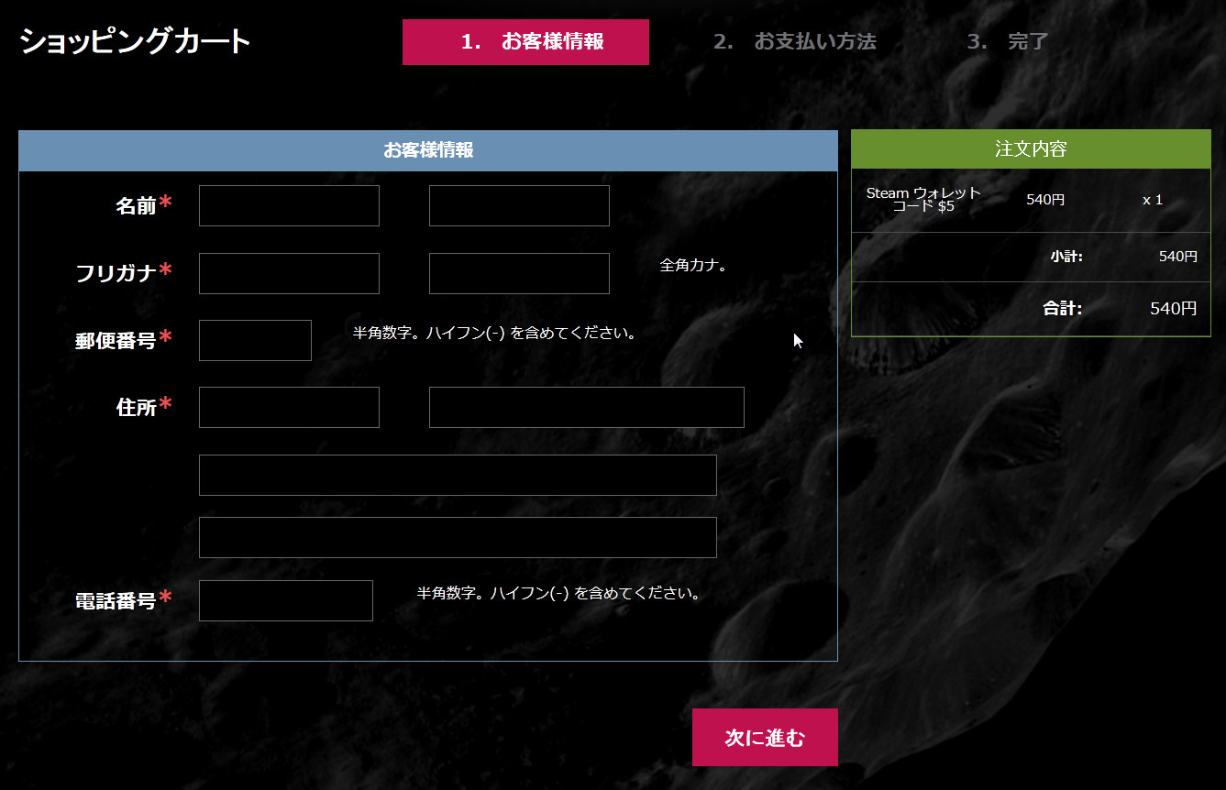The width and height of the screenshot is (1226, 790).
Task: Click the 名前 label
Action: tap(136, 206)
